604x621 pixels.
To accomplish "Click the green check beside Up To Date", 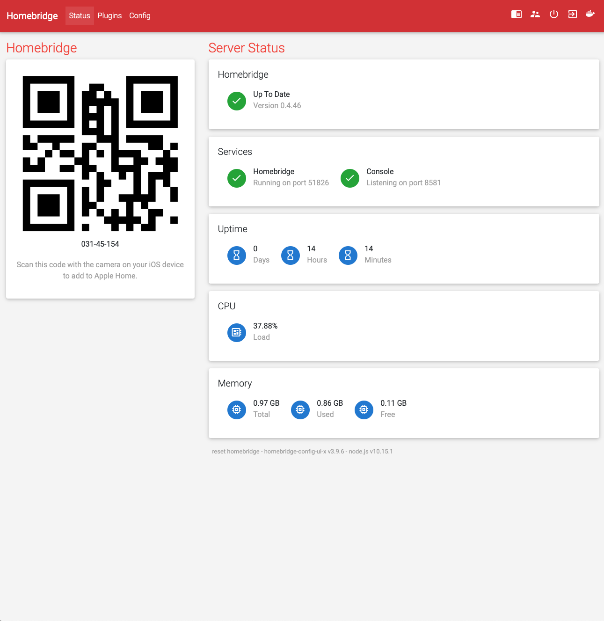I will coord(237,101).
